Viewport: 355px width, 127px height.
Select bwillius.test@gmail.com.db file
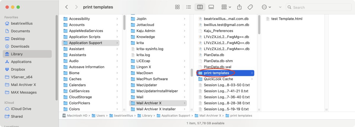(x=225, y=25)
